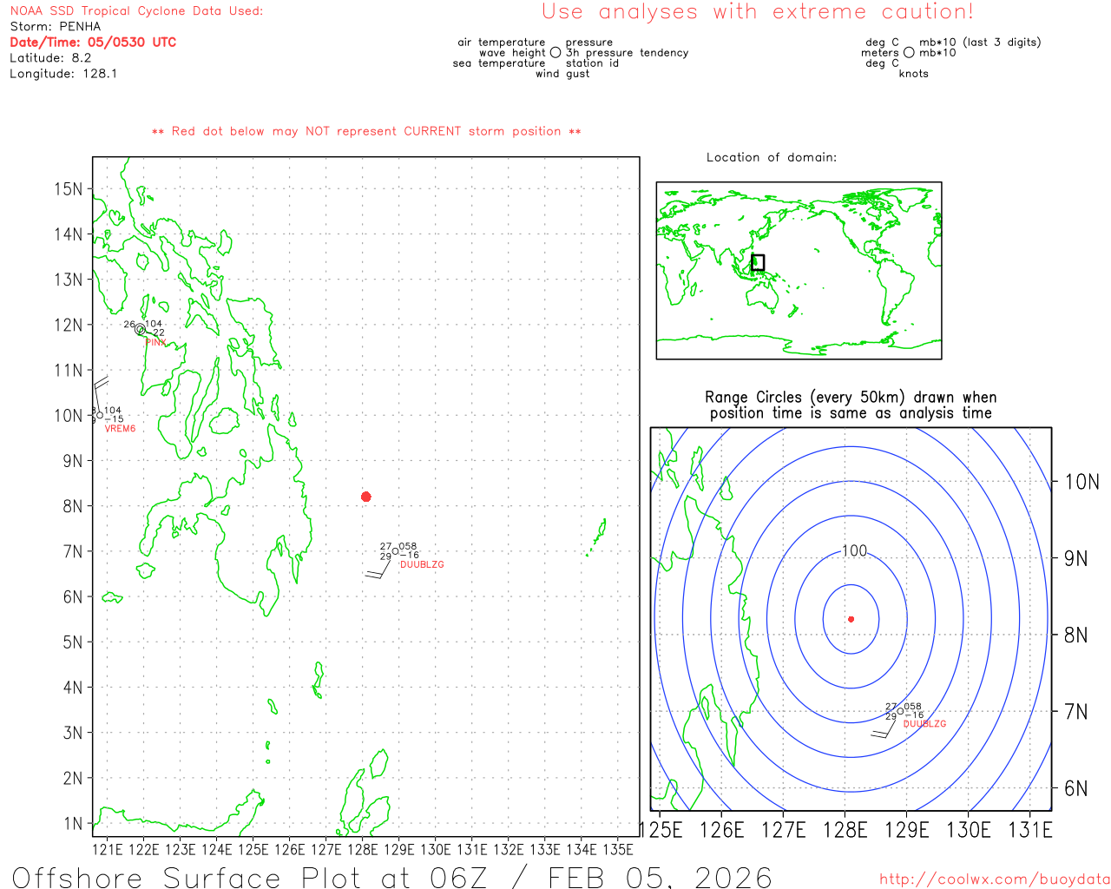Click the DUUBLZG station circle on main map
The width and height of the screenshot is (1111, 889).
tap(396, 551)
